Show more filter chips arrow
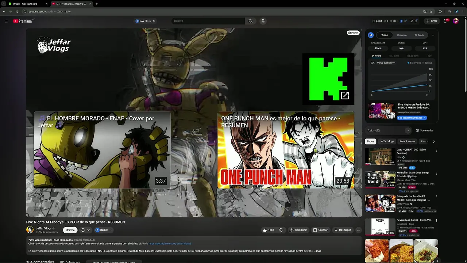467x263 pixels. [433, 141]
